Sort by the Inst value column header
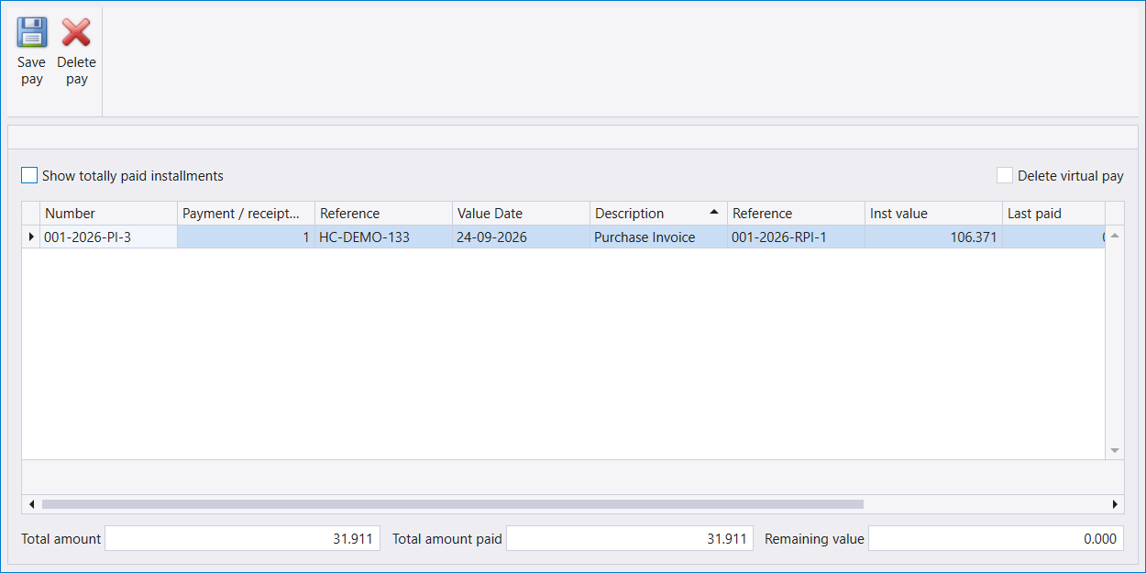1146x573 pixels. point(933,214)
